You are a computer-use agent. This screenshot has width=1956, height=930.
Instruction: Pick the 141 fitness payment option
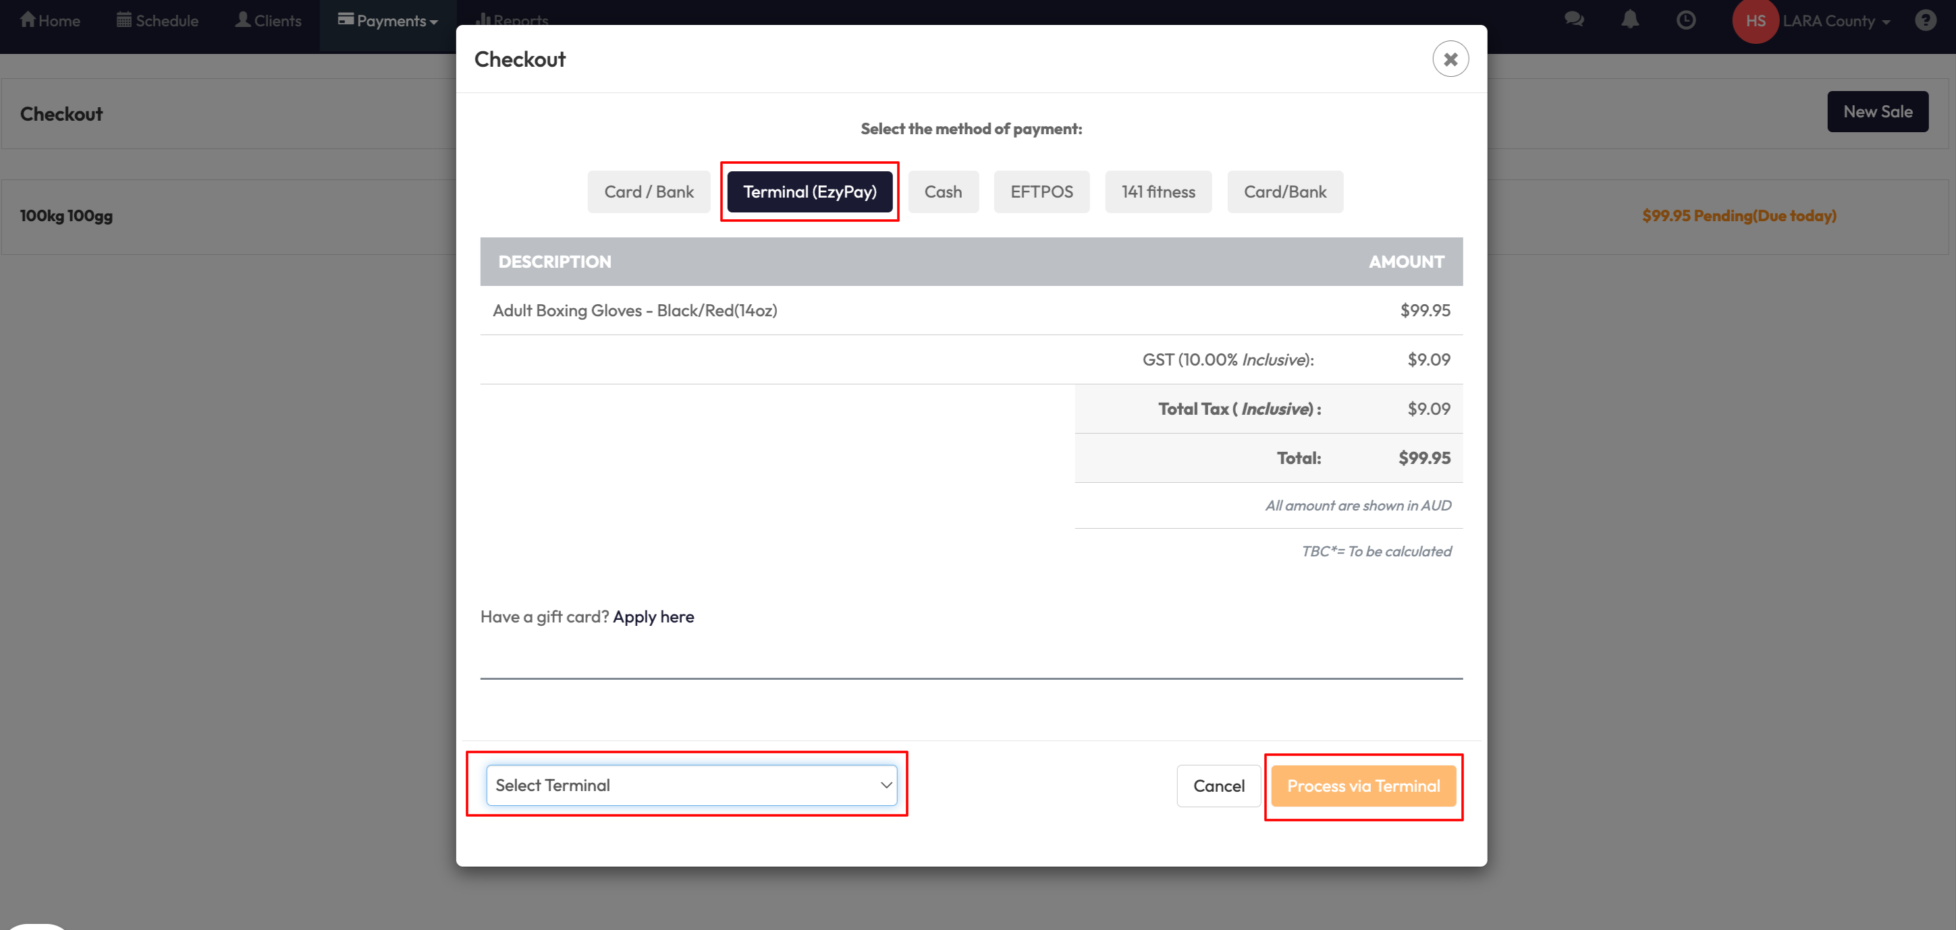coord(1157,192)
